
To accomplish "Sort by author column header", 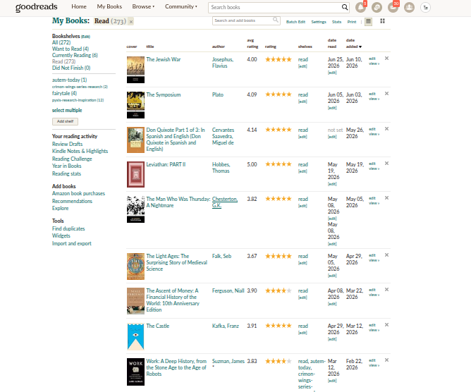I will pyautogui.click(x=219, y=47).
